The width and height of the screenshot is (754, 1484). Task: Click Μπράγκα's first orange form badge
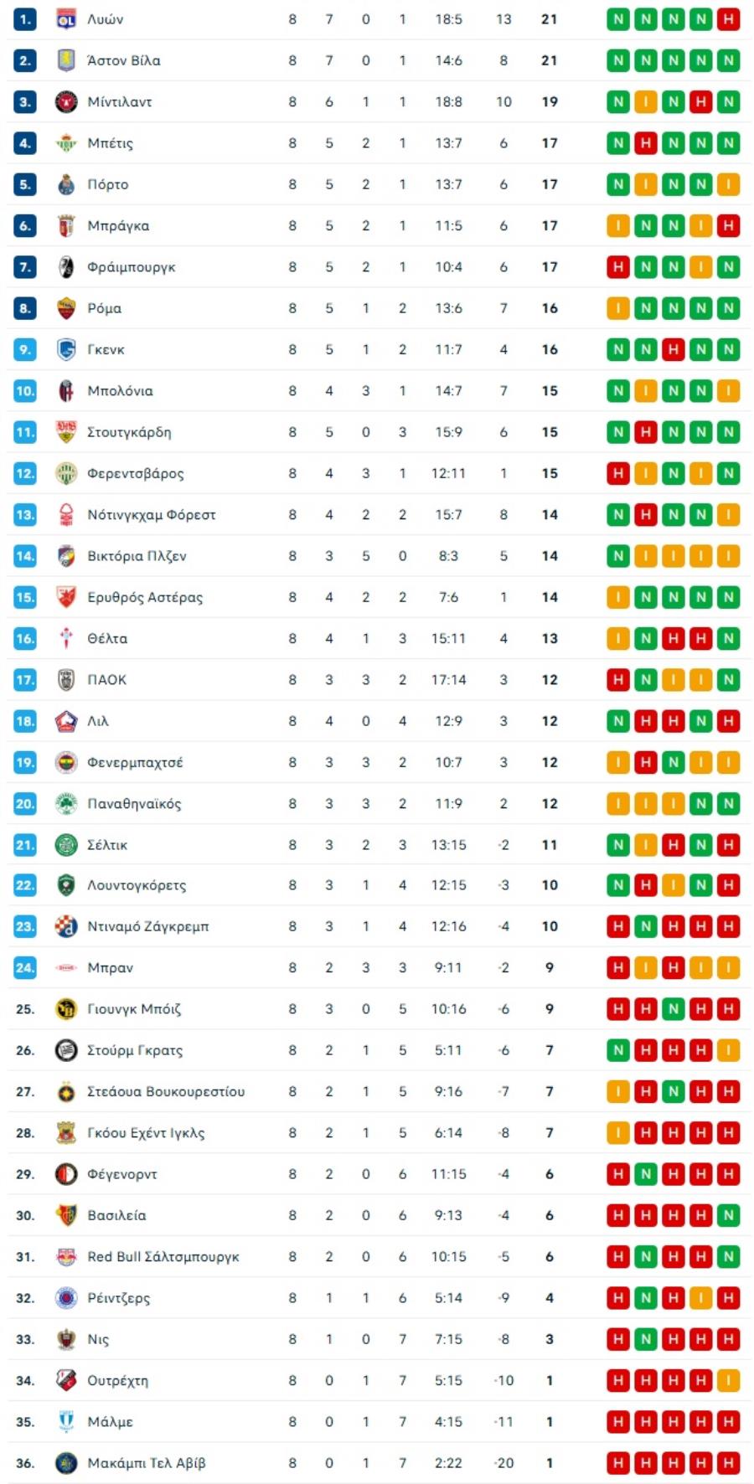[618, 225]
